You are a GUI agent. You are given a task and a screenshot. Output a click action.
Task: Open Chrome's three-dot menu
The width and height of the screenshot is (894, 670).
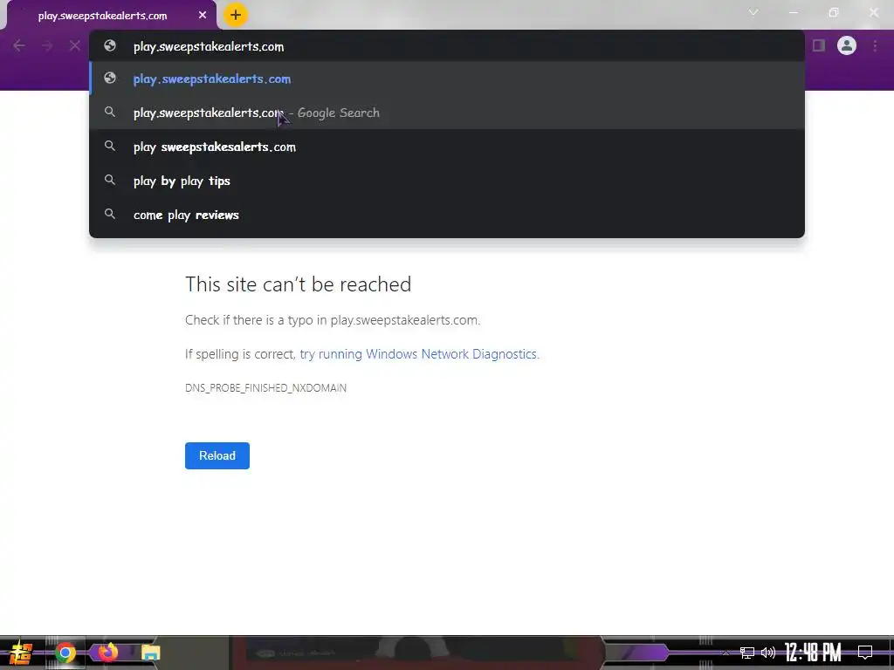875,45
